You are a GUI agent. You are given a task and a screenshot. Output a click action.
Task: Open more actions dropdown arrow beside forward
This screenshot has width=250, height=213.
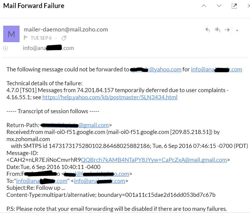[237, 30]
